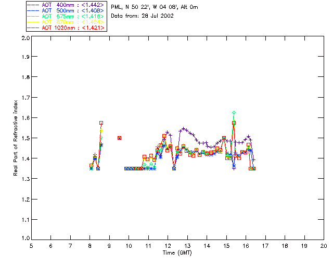Click Y-axis tick label 1.6

(25, 118)
